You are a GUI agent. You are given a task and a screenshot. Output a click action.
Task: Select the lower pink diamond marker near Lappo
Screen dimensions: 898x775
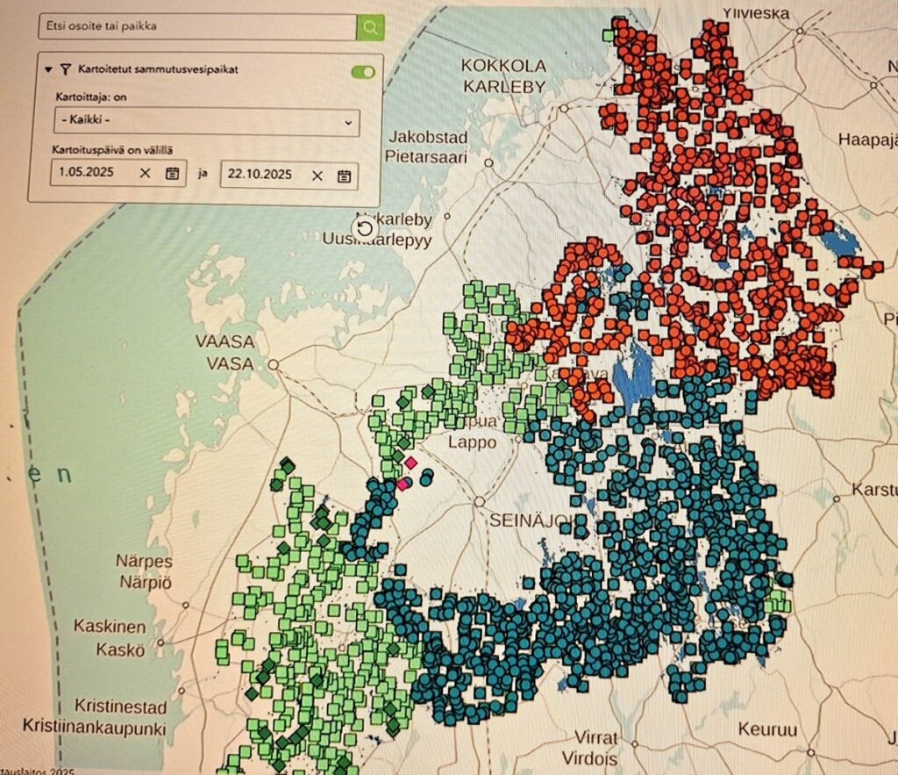403,484
